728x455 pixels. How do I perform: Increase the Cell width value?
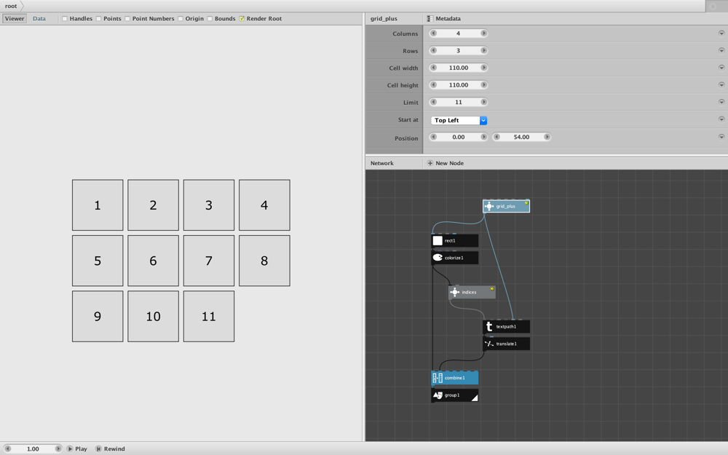tap(483, 67)
